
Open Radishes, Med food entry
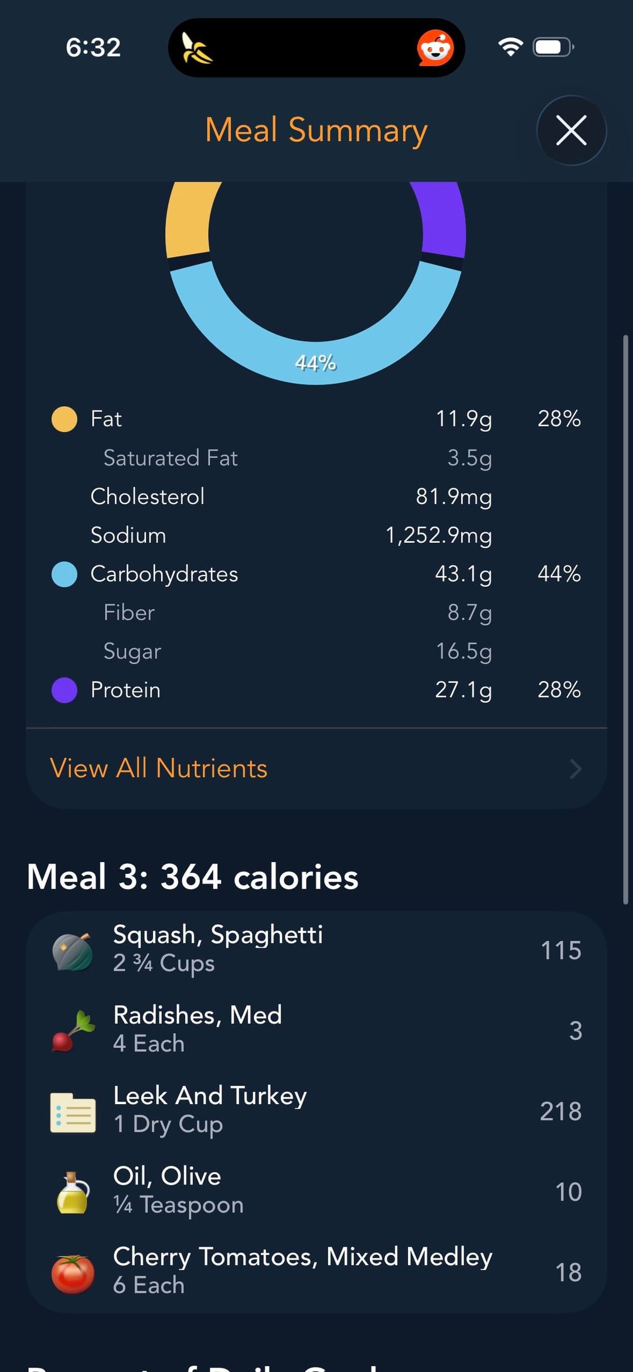[316, 1030]
